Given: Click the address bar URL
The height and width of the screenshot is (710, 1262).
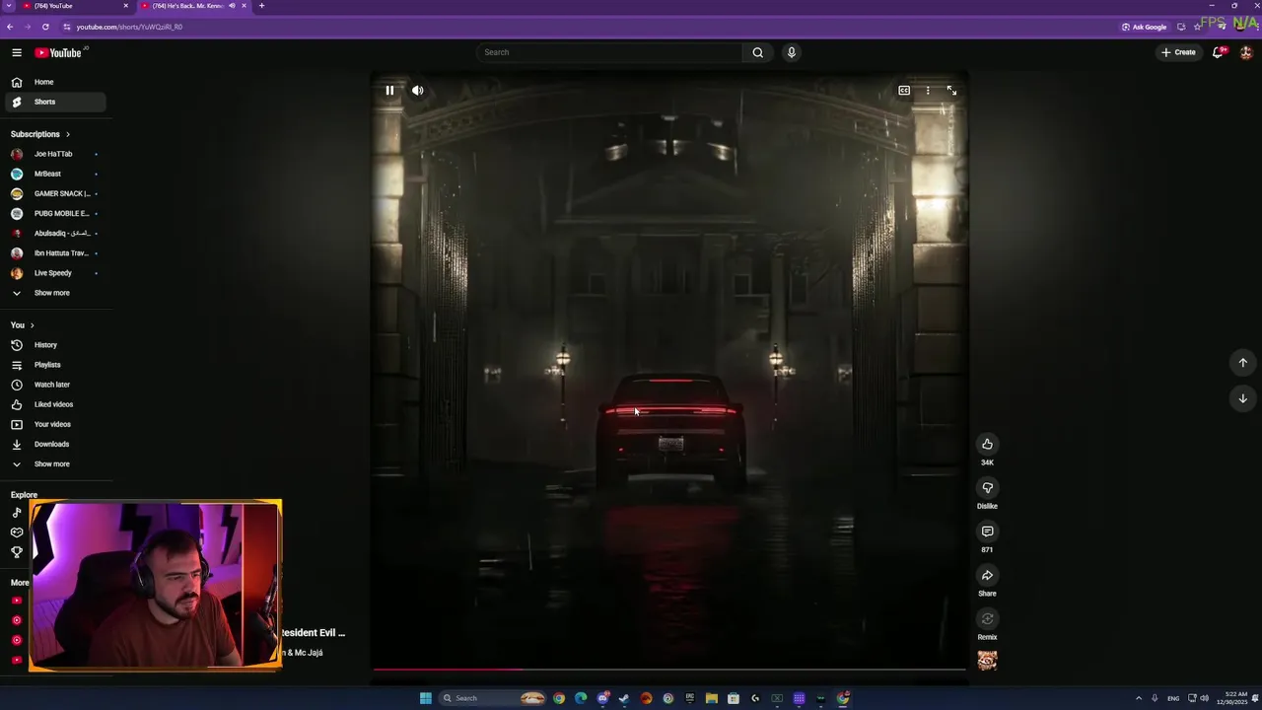Looking at the screenshot, I should (x=129, y=27).
